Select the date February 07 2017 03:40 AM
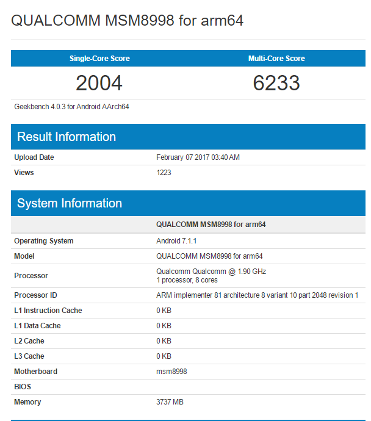This screenshot has height=421, width=371. [198, 157]
